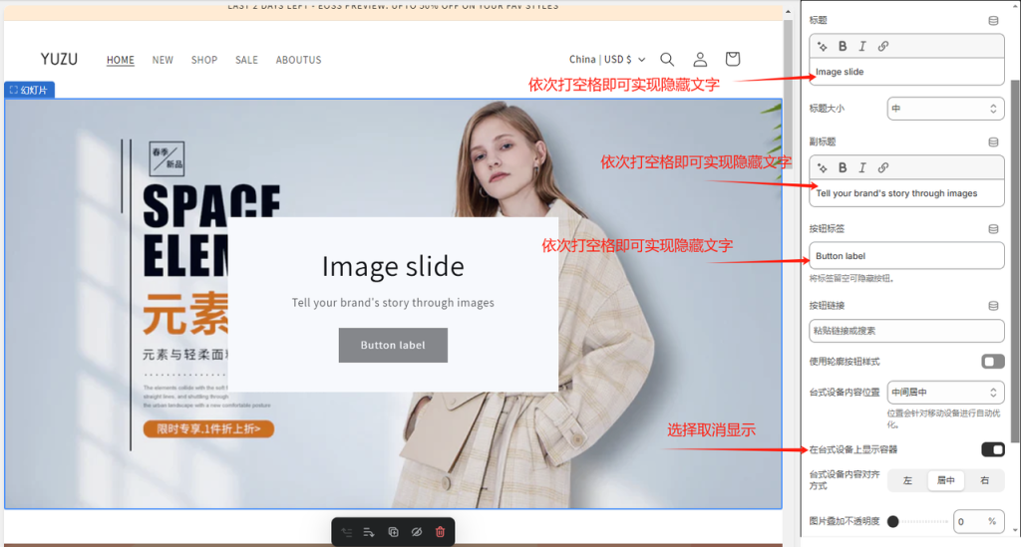Move the slide up in floating toolbar
Image resolution: width=1021 pixels, height=547 pixels.
click(x=346, y=532)
